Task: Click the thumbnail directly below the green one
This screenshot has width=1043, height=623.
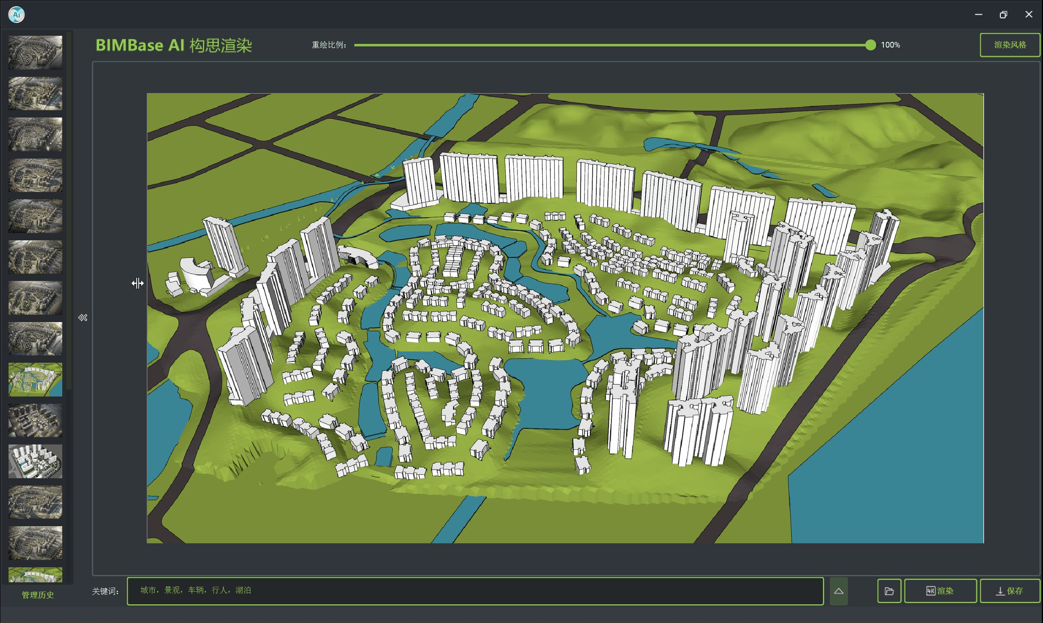Action: 35,420
